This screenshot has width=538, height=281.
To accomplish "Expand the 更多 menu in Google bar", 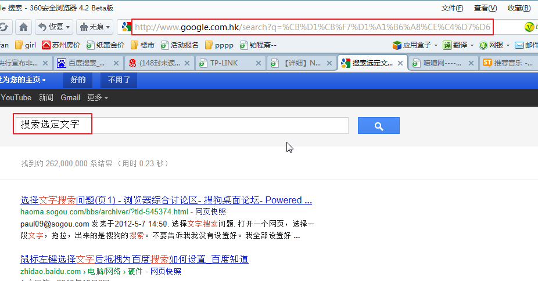I will (97, 98).
